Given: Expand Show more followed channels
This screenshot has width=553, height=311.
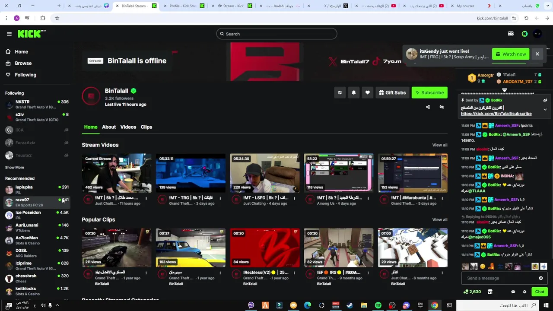Looking at the screenshot, I should (15, 167).
